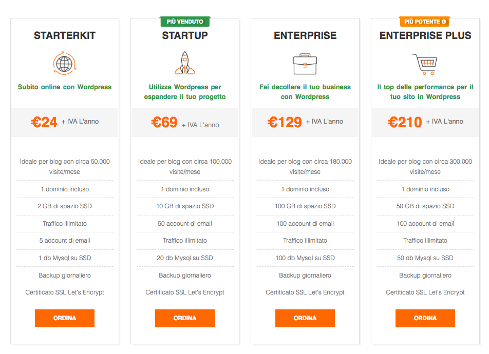The image size is (489, 354).
Task: Click the globe icon under STARTERKIT
Action: click(x=65, y=63)
